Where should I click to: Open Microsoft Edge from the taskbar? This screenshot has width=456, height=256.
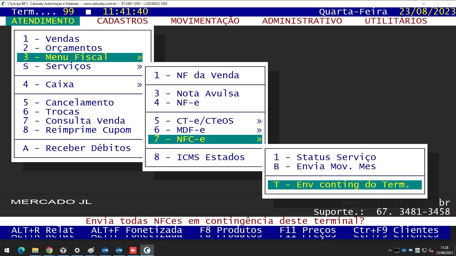(21, 250)
